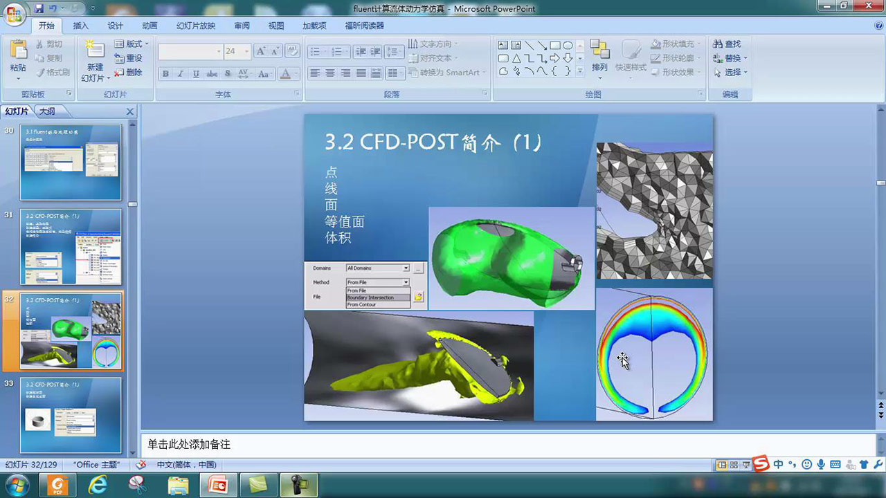Click the Undo arrow in Quick Access toolbar
This screenshot has width=886, height=498.
(52, 8)
